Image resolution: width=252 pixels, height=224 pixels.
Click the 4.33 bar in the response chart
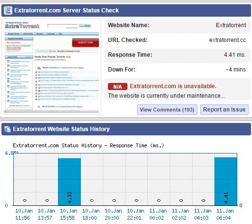pos(69,182)
